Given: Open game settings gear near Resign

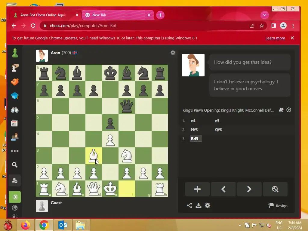Looking at the screenshot, I should tap(208, 205).
